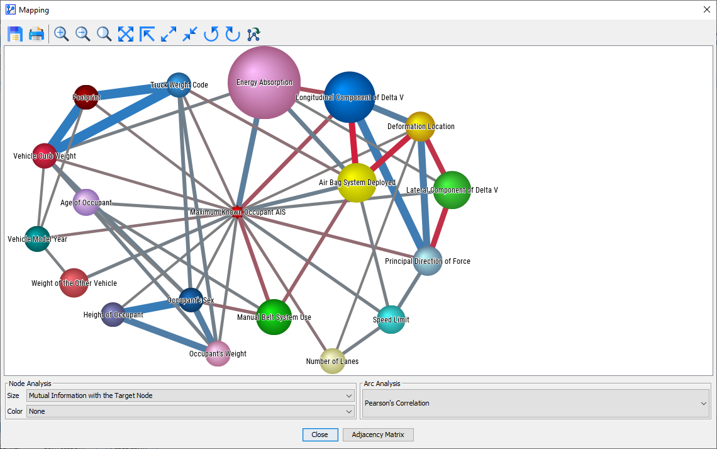Expand the Arc Analysis dropdown
This screenshot has height=449, width=717.
click(x=536, y=404)
